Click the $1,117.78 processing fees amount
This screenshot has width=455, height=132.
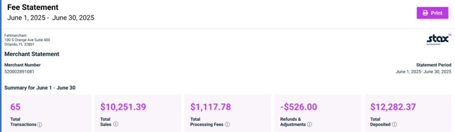point(210,107)
